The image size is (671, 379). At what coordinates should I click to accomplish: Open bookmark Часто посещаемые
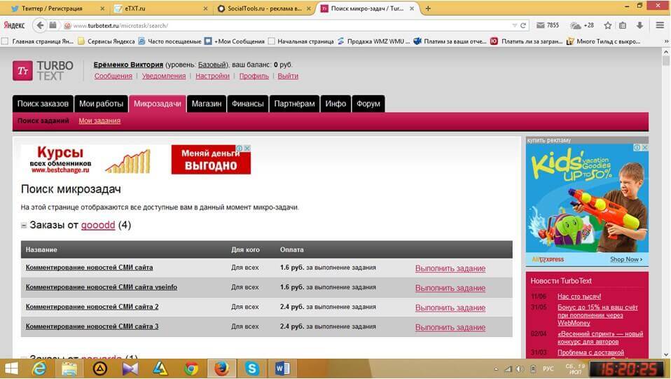pyautogui.click(x=170, y=41)
